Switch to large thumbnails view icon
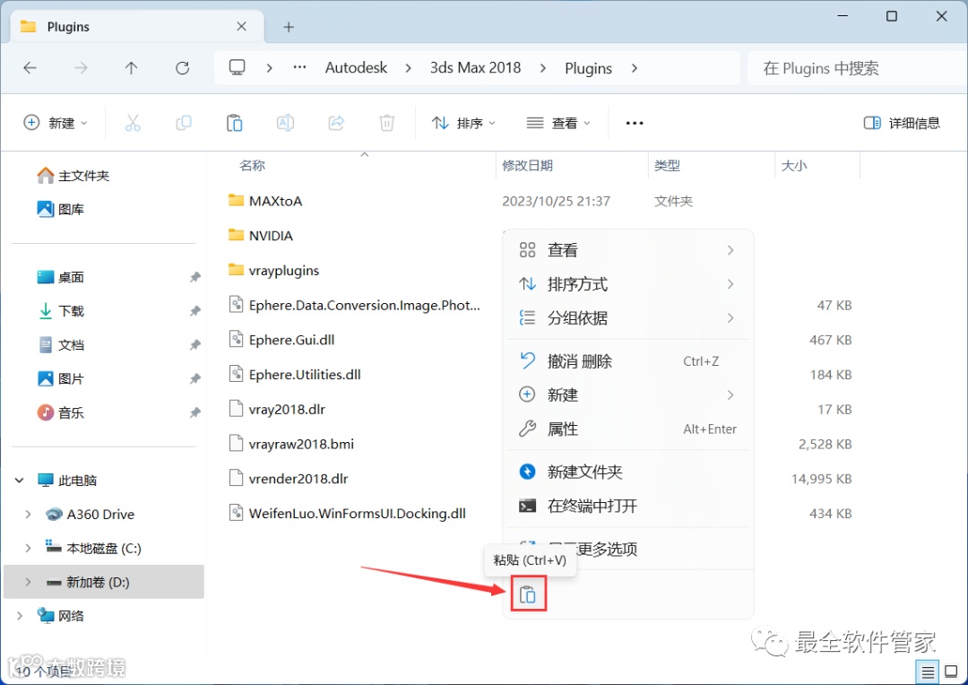Image resolution: width=968 pixels, height=685 pixels. [x=951, y=672]
